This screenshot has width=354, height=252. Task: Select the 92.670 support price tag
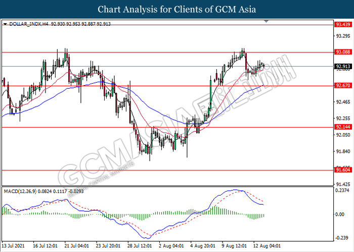point(342,86)
